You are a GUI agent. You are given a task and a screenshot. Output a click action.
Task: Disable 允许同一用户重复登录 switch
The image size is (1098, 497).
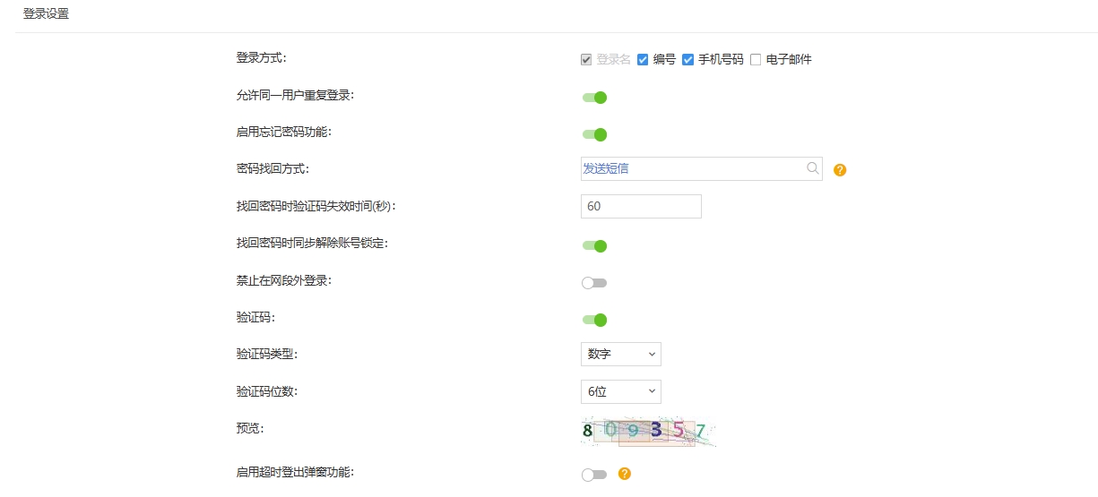pyautogui.click(x=594, y=98)
